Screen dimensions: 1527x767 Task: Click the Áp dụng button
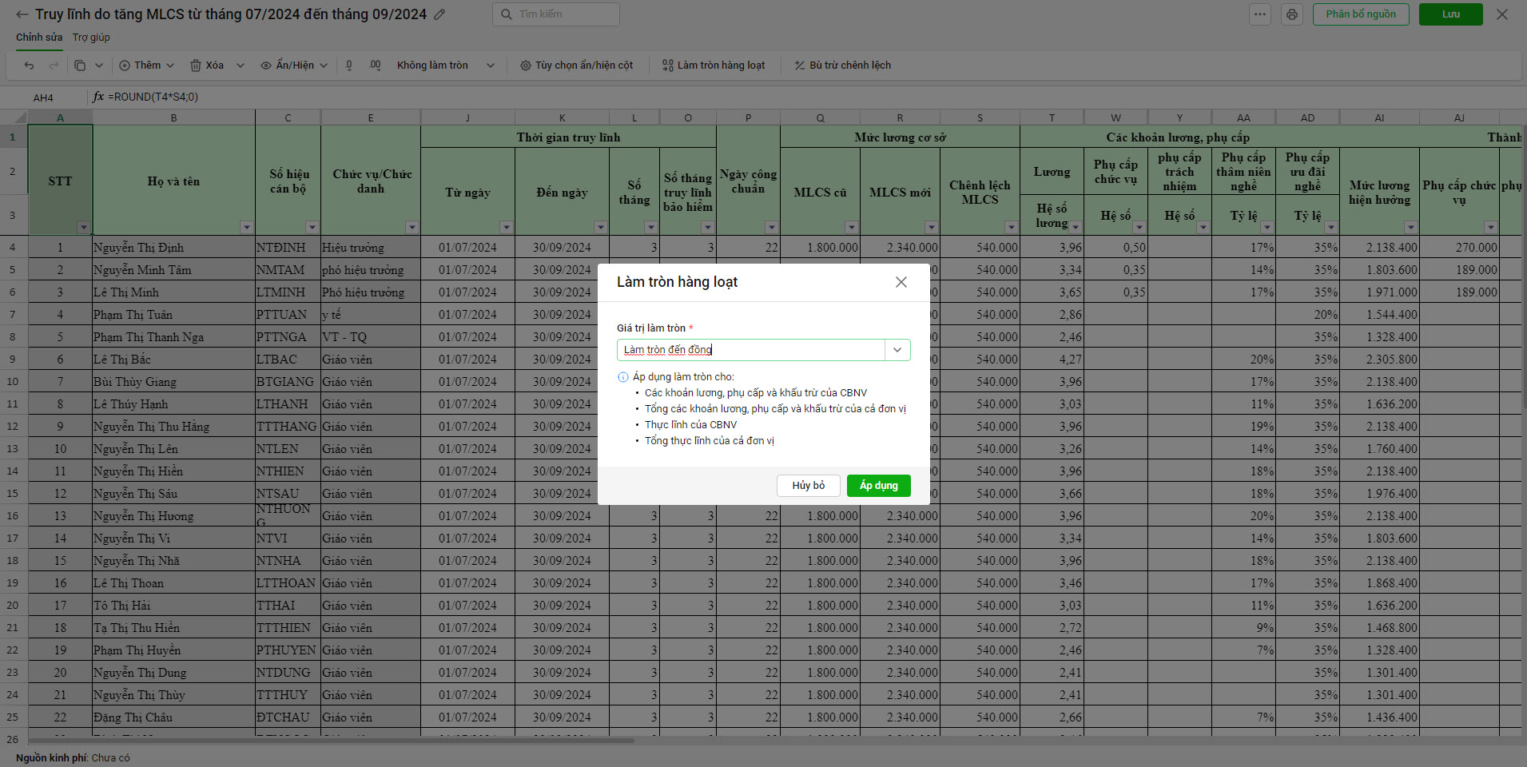(x=879, y=486)
